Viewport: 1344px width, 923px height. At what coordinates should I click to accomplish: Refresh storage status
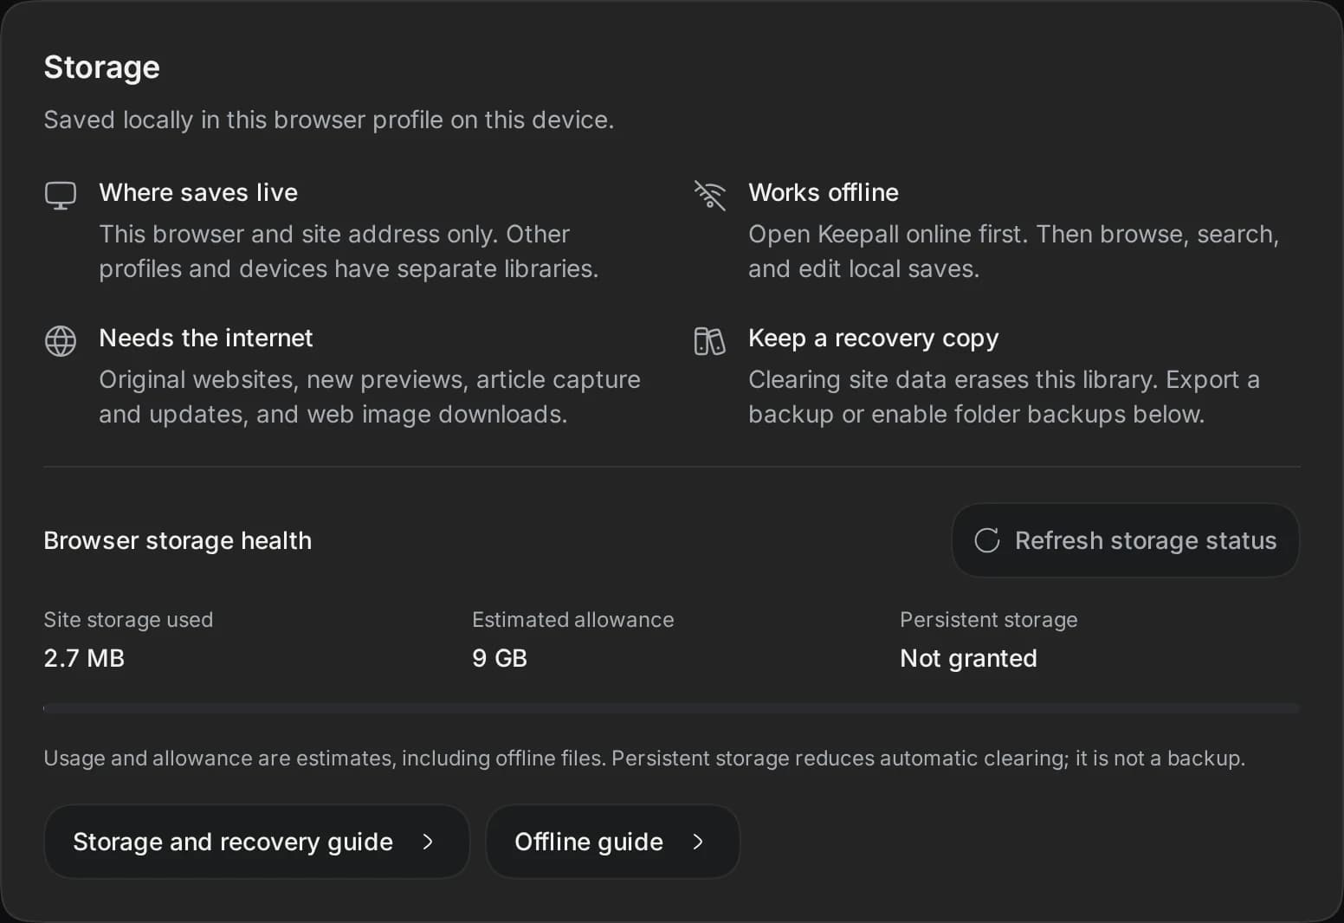1125,540
